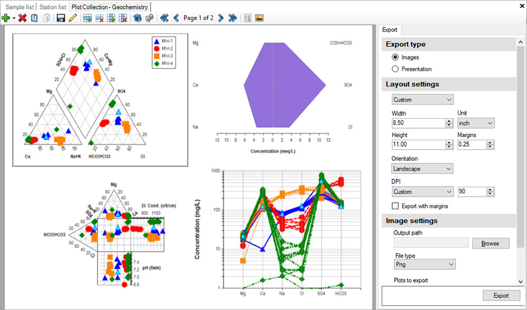Go to the first page
Viewport: 527px width, 310px height.
click(164, 18)
